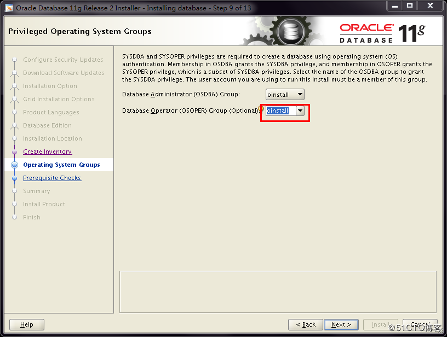Click Database Edition step
This screenshot has height=337, width=447.
click(47, 125)
